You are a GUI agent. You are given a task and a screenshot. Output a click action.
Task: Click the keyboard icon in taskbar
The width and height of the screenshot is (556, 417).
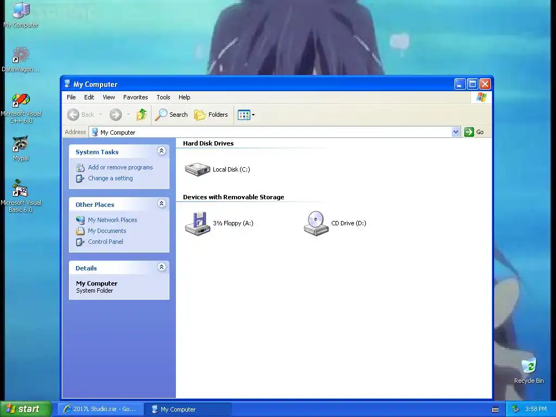495,409
